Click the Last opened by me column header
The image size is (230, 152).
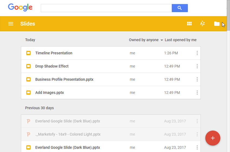point(180,40)
